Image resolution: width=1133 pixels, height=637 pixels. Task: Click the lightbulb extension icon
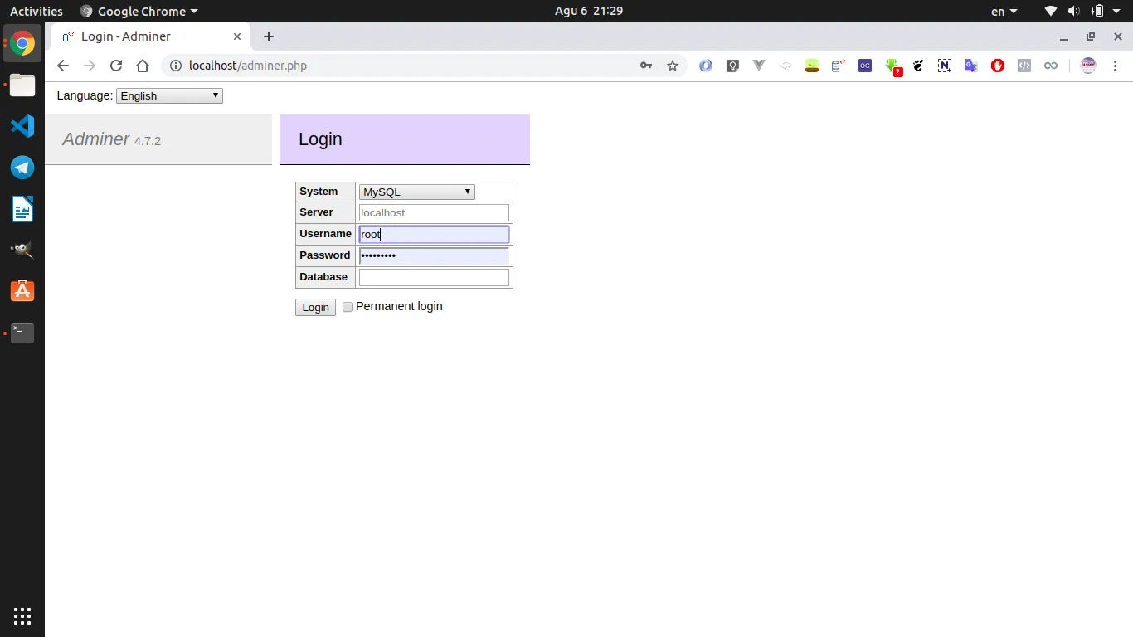point(732,66)
